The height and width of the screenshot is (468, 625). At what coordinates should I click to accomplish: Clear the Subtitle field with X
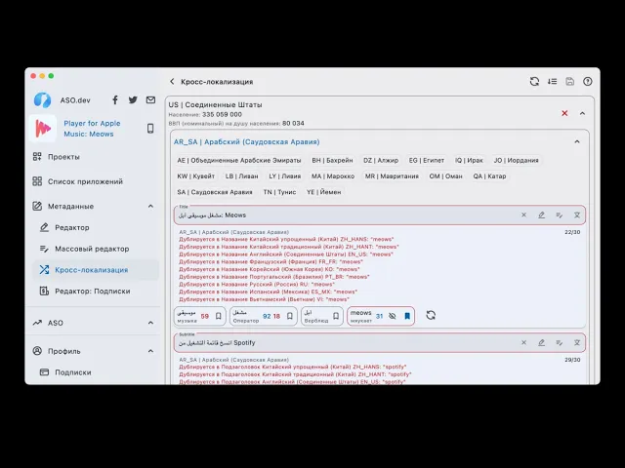pyautogui.click(x=523, y=342)
